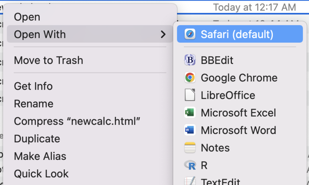Click the Microsoft Excel icon
Viewport: 309px width, 185px height.
(190, 113)
